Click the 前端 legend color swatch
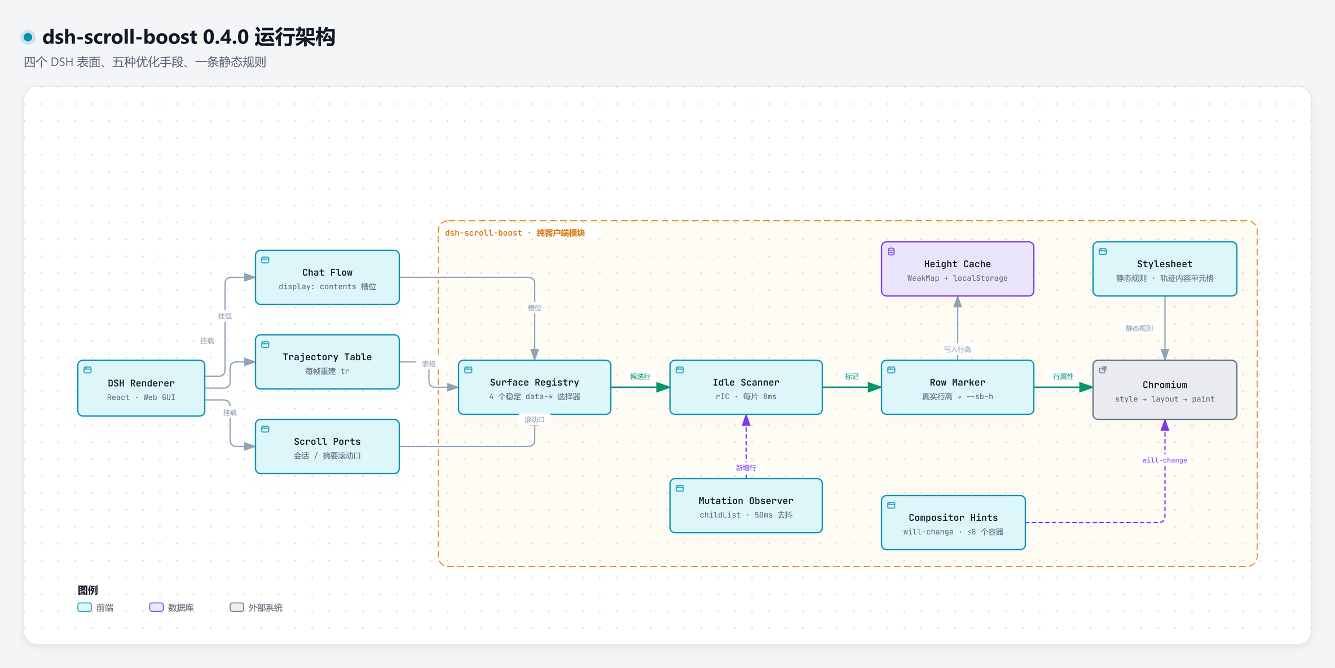This screenshot has width=1335, height=668. [85, 607]
